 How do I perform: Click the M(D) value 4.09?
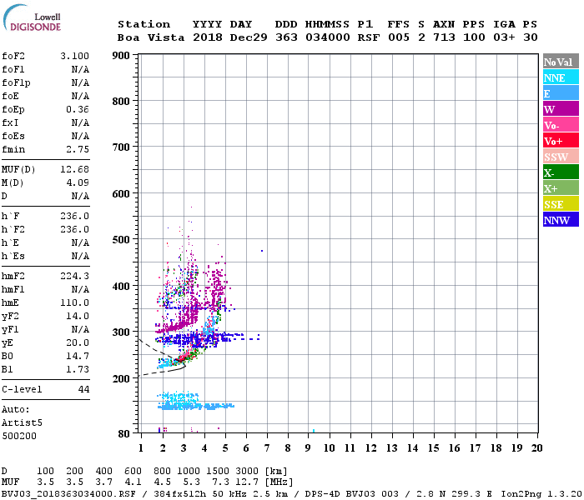click(x=78, y=182)
